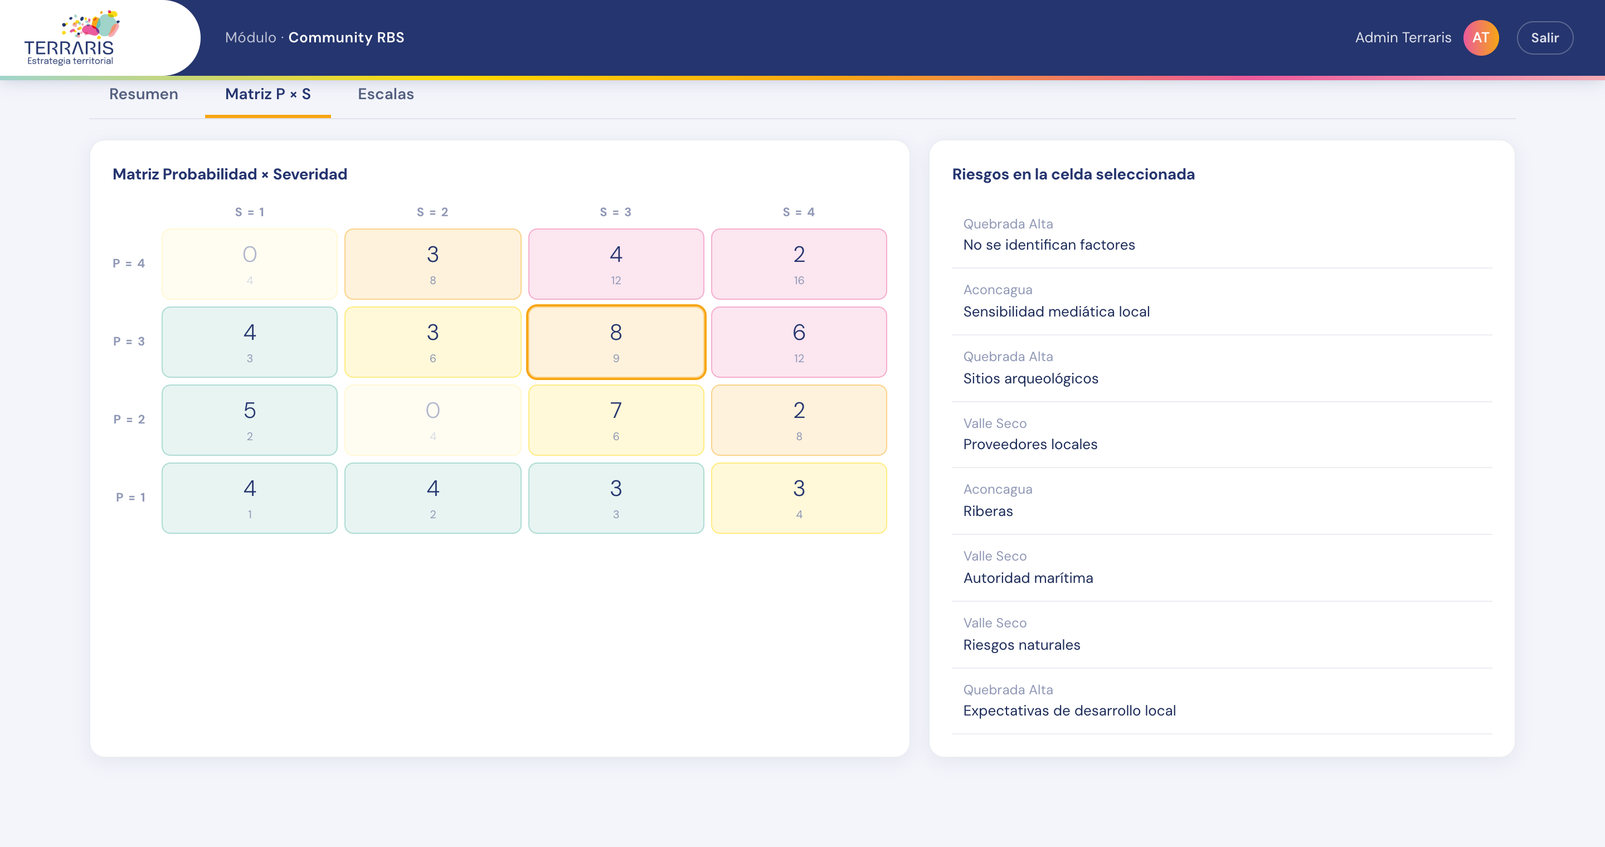1605x847 pixels.
Task: Click 'Riesgos en la celda seleccionada' heading
Action: click(1073, 174)
